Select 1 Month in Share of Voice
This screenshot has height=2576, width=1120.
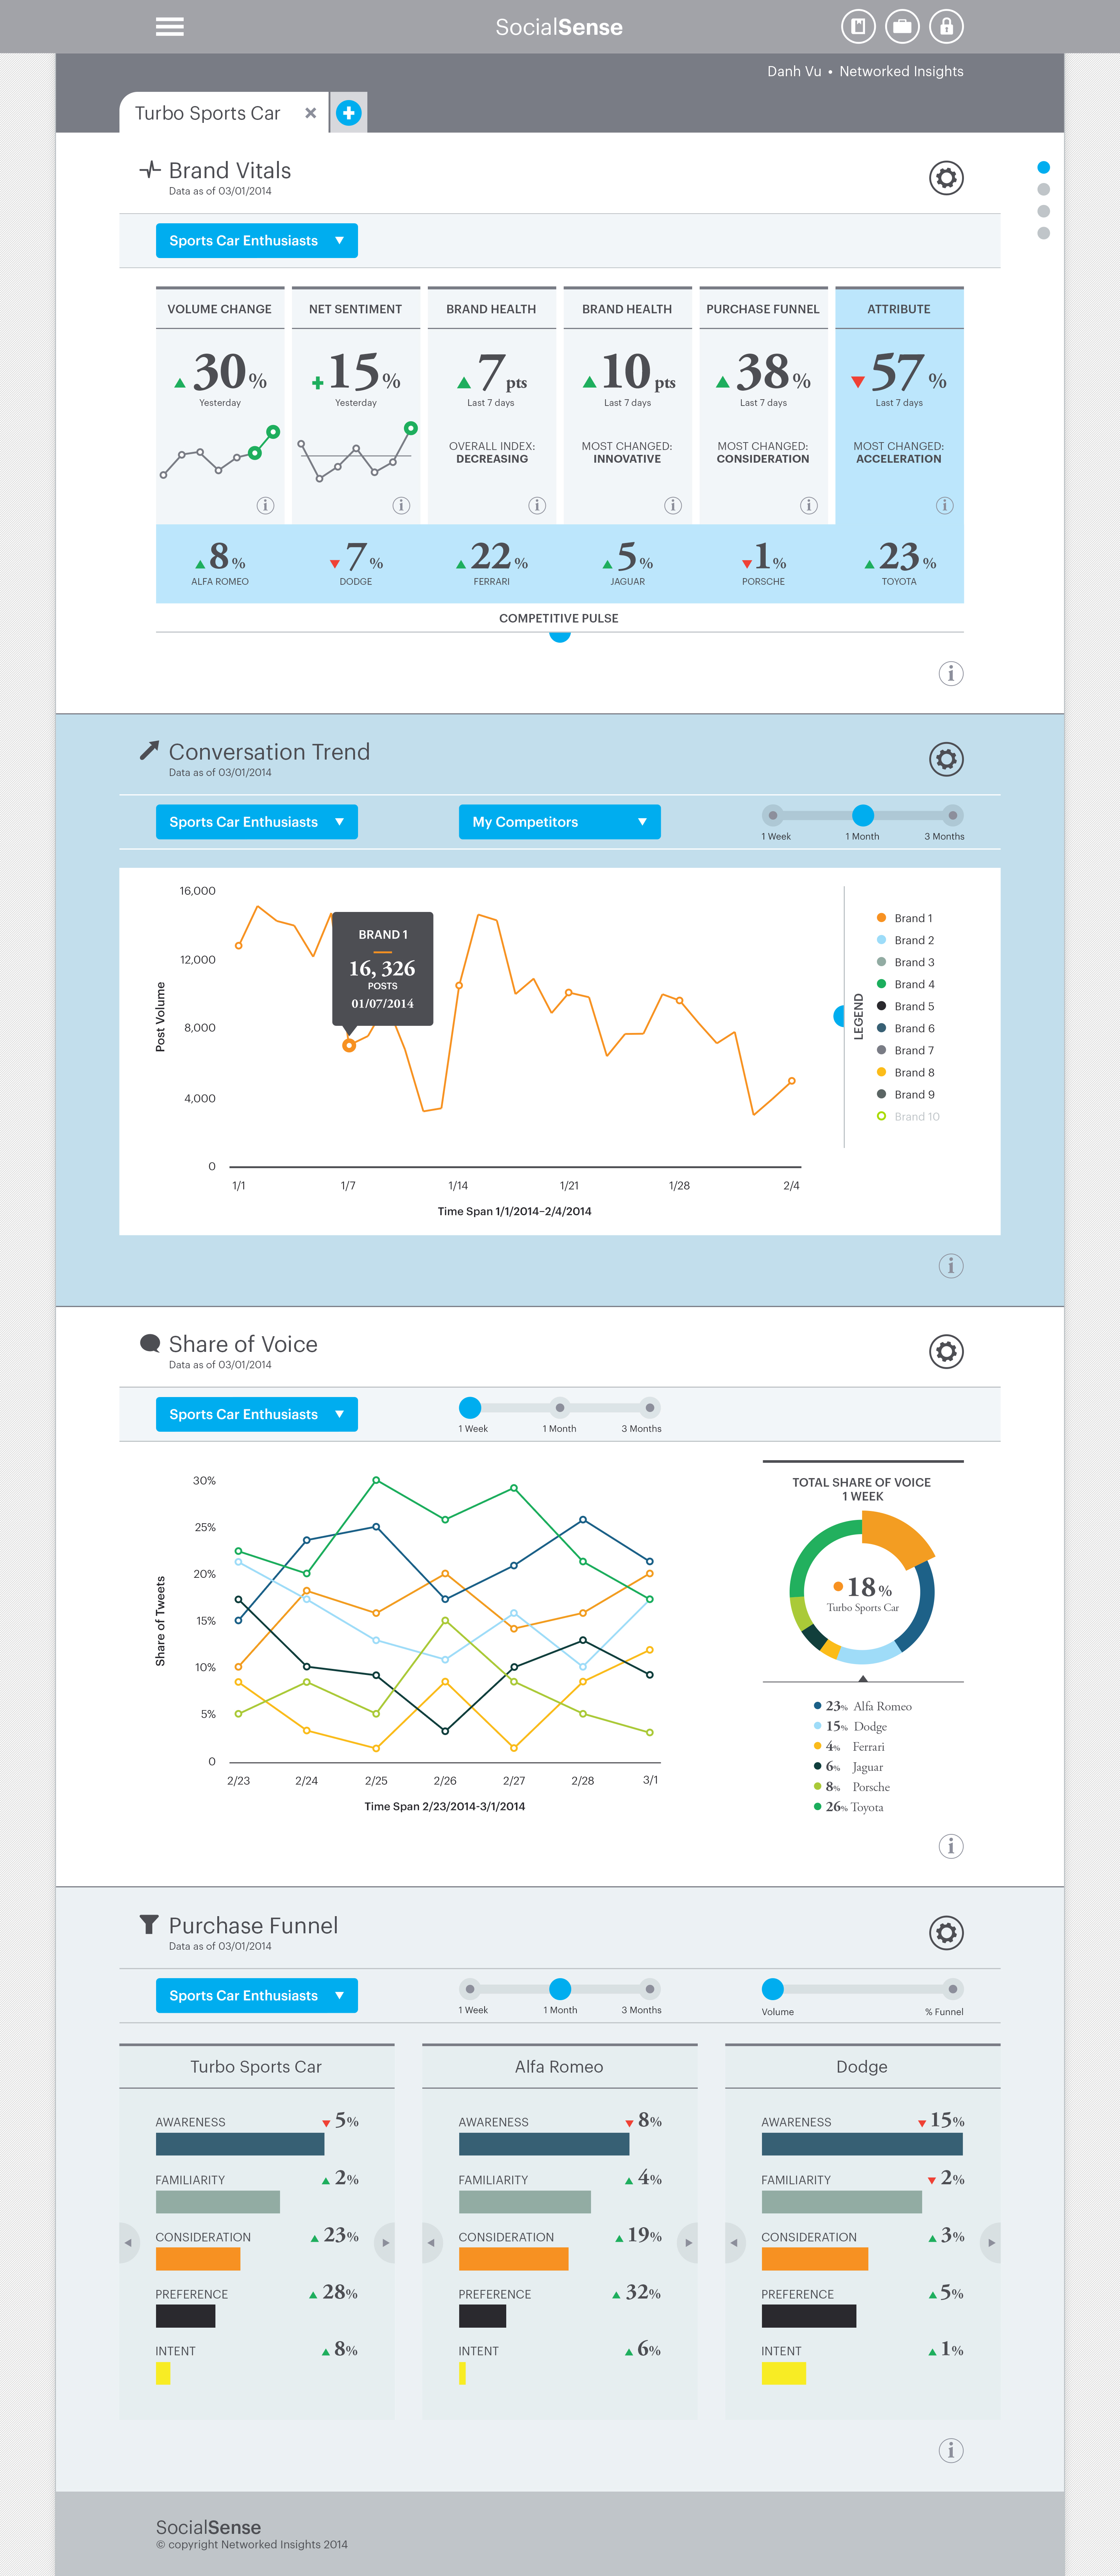click(x=560, y=1408)
